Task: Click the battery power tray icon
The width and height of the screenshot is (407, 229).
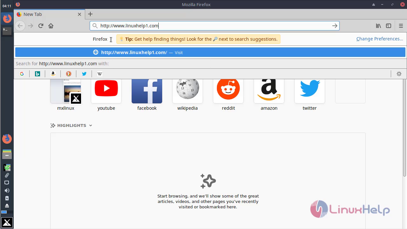Action: (7, 198)
